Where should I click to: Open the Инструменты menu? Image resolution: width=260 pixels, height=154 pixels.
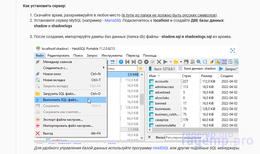click(x=112, y=56)
